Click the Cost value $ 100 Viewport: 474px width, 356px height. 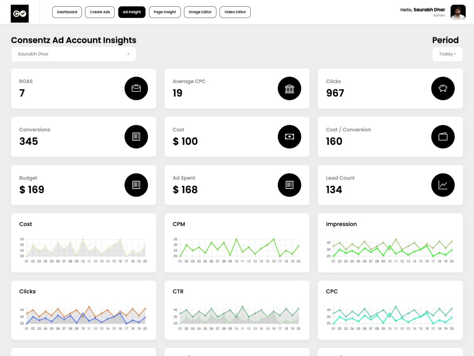185,141
